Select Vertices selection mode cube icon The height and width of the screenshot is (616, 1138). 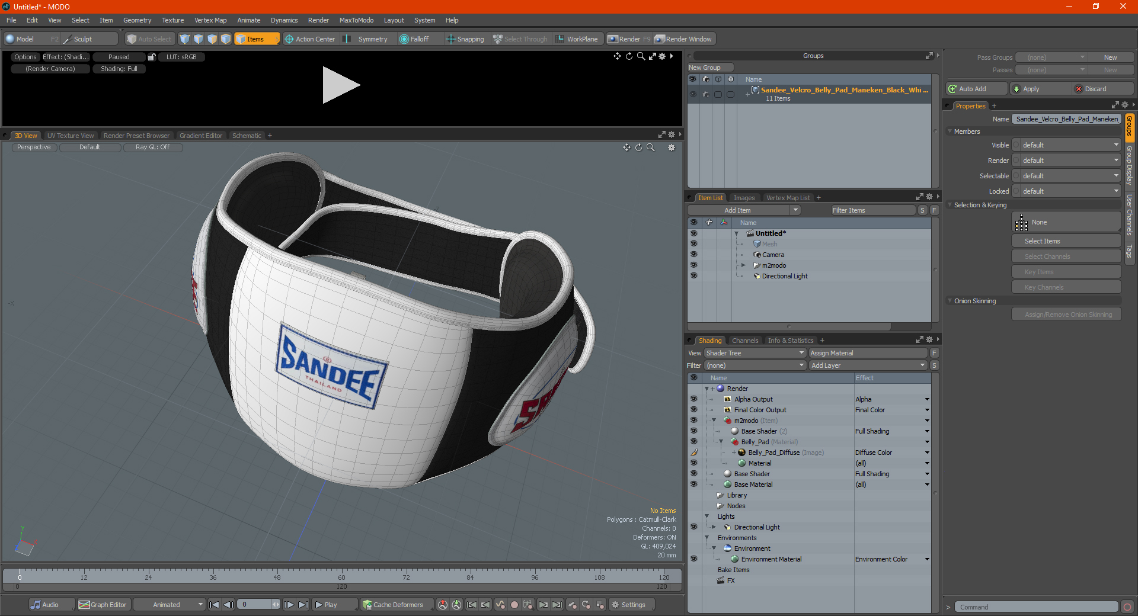pyautogui.click(x=185, y=39)
